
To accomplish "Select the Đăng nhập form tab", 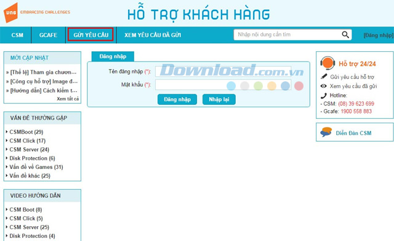I will pos(113,56).
